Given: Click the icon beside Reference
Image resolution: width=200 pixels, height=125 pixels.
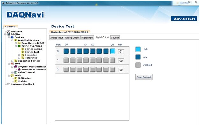Looking at the screenshot, I should point(23,58).
